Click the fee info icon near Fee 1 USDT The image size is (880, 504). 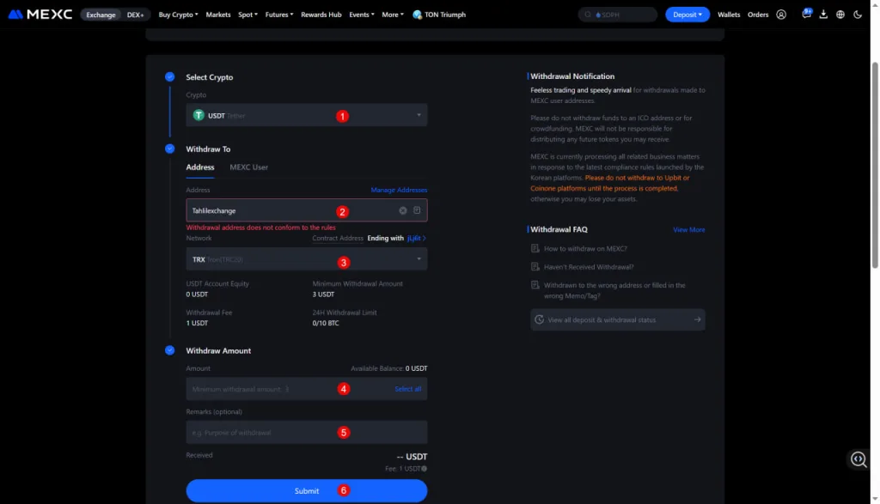click(425, 469)
